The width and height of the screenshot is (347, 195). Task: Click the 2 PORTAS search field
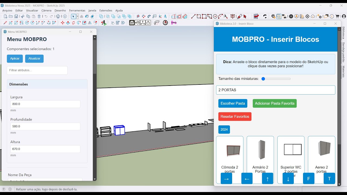(276, 90)
